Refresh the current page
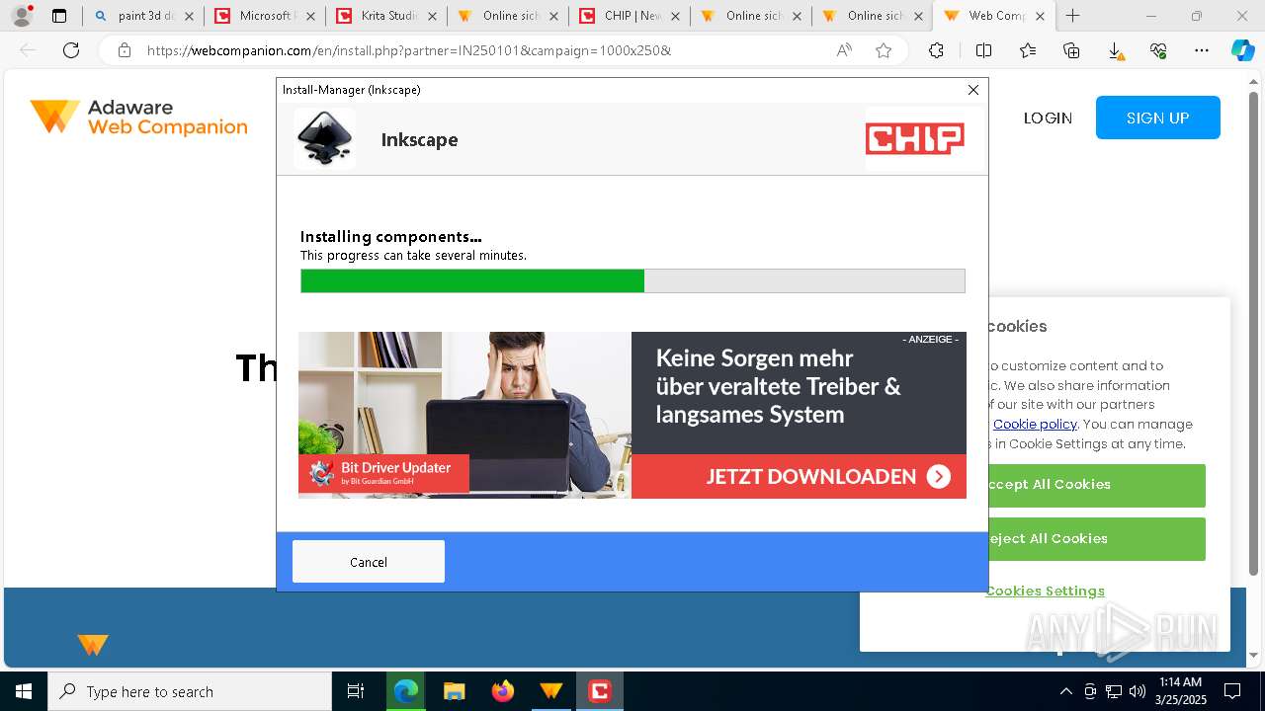 pyautogui.click(x=71, y=50)
